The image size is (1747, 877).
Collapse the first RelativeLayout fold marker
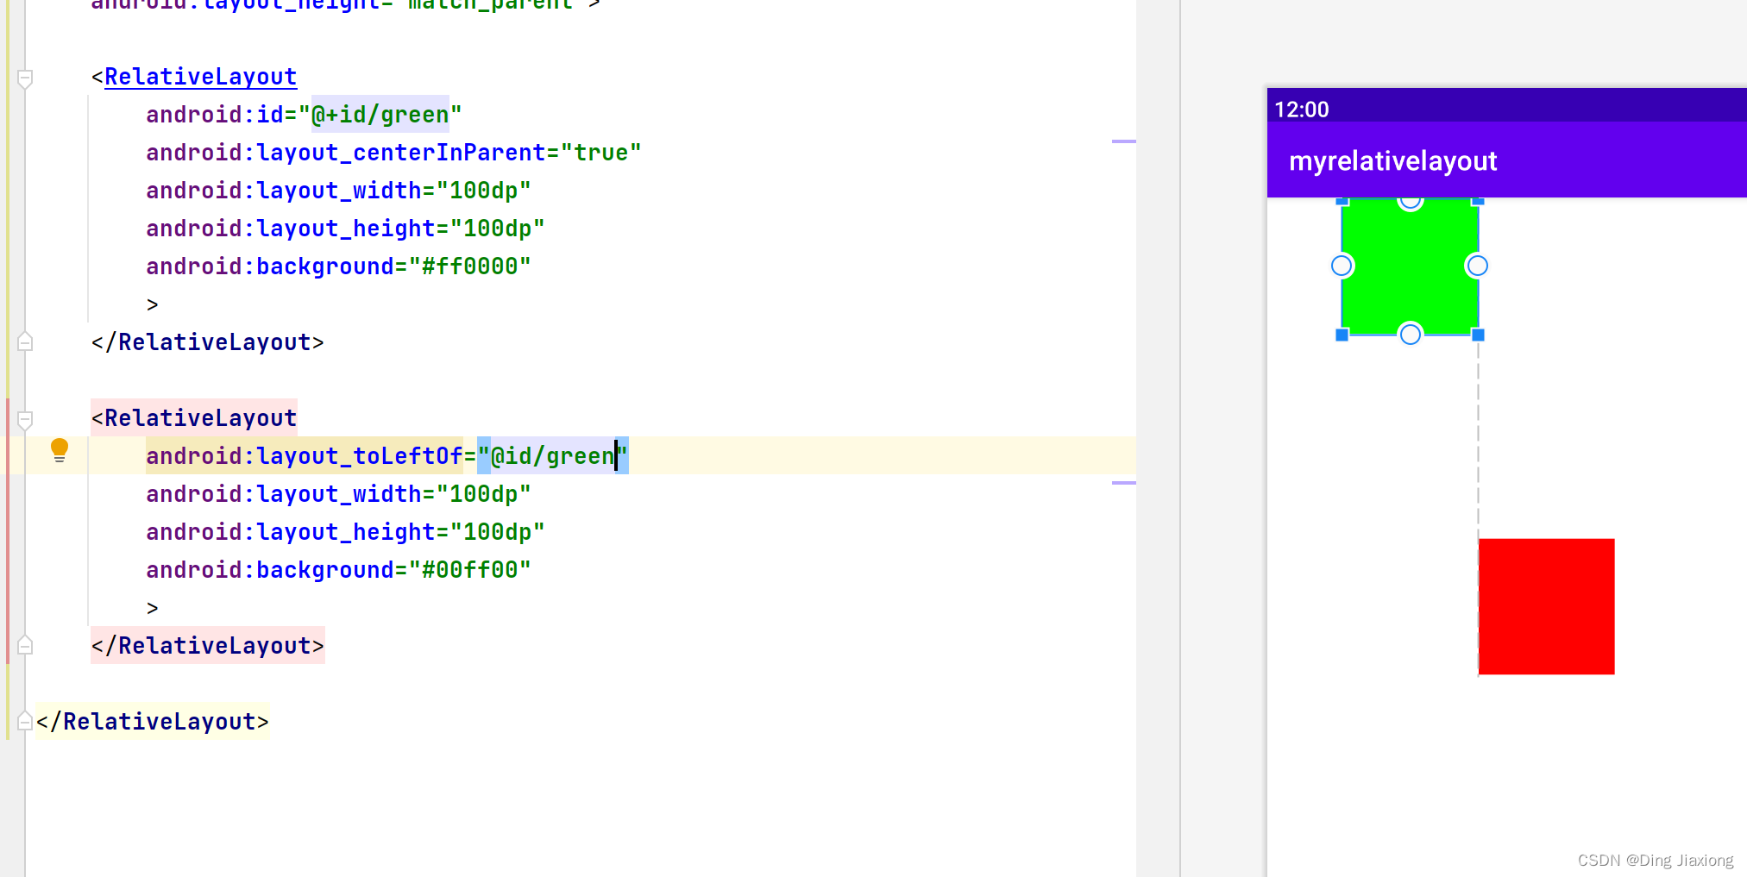click(x=25, y=78)
